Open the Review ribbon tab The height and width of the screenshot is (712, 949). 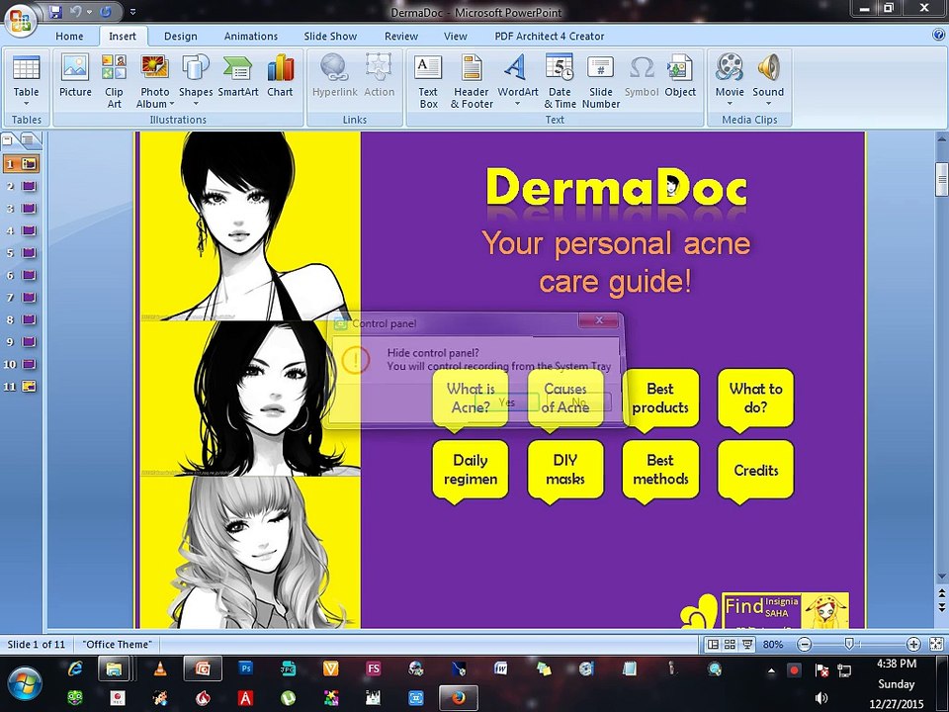tap(401, 36)
